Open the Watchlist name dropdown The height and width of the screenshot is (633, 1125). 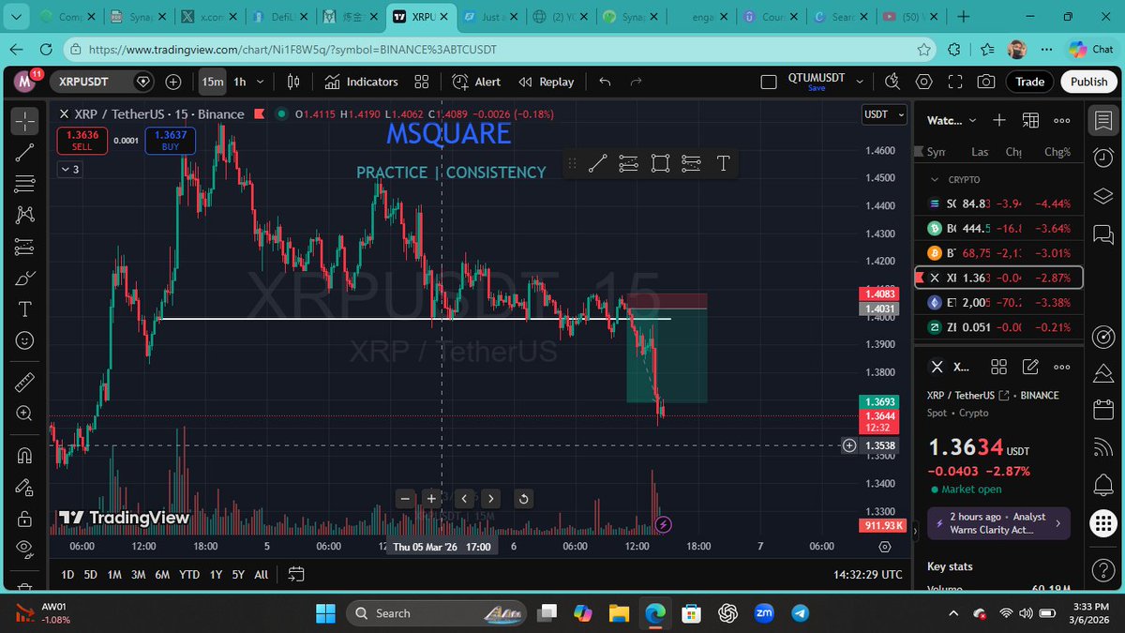tap(952, 120)
